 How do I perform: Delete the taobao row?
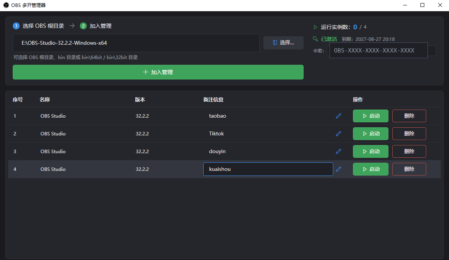click(x=409, y=116)
